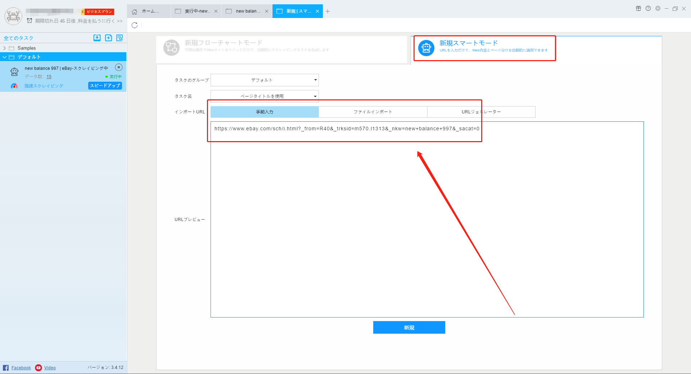Open the settings gear icon
691x374 pixels.
point(658,8)
